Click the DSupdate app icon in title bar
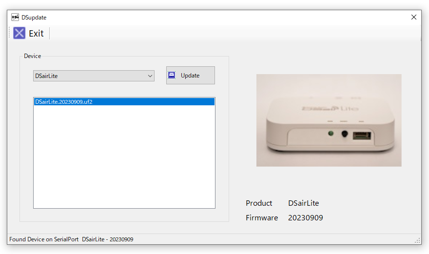Viewport: 429px width, 254px height. tap(15, 17)
